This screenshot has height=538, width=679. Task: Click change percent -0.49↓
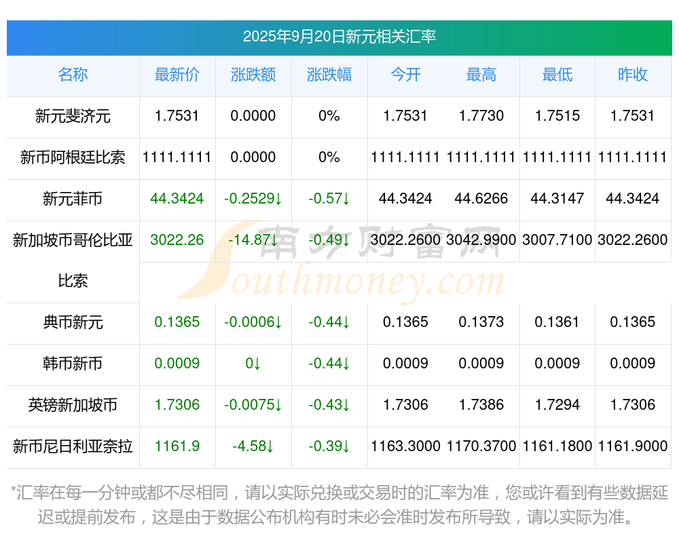tap(329, 239)
